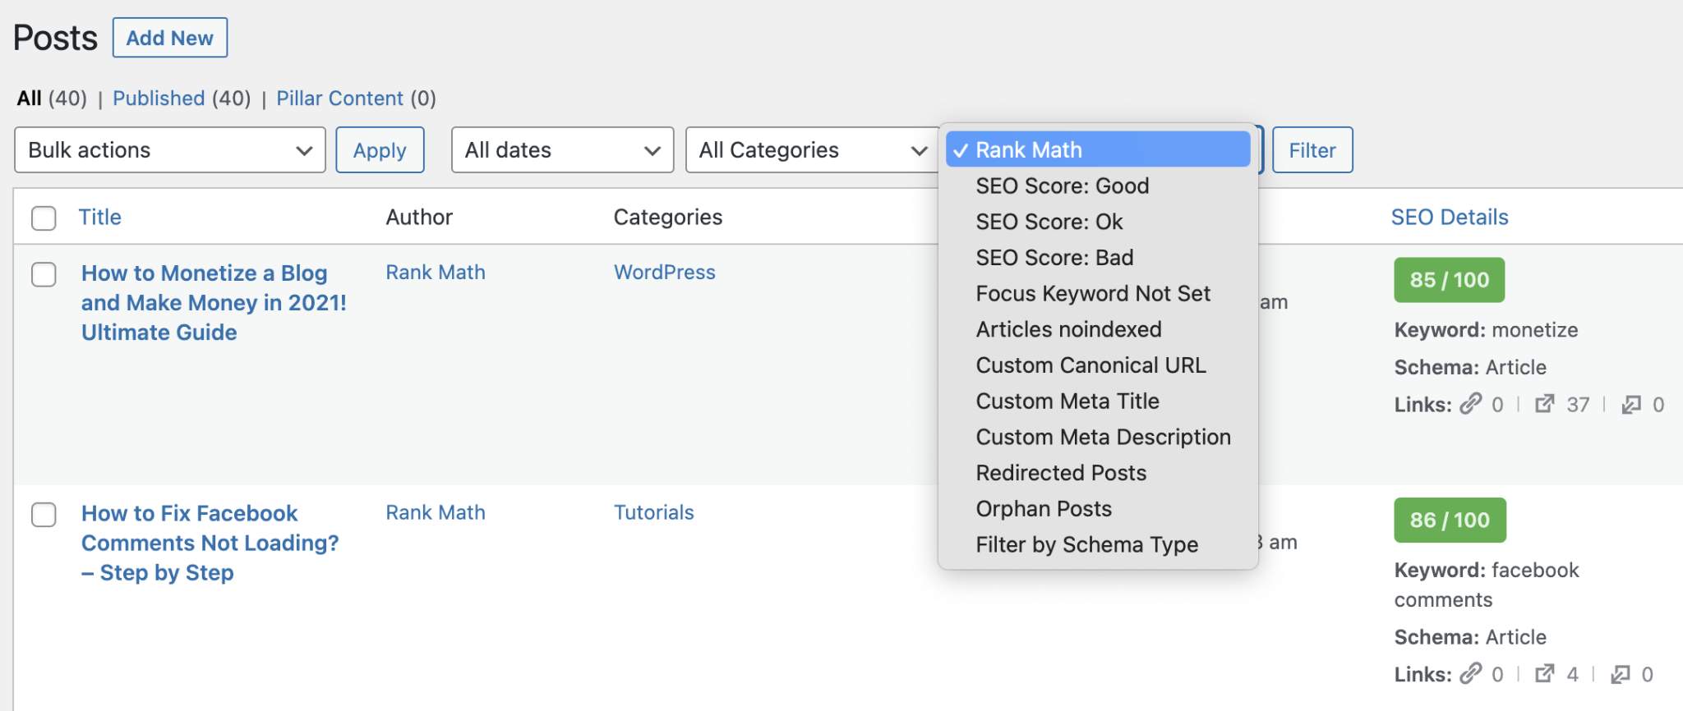
Task: Click the Apply button
Action: pyautogui.click(x=380, y=150)
